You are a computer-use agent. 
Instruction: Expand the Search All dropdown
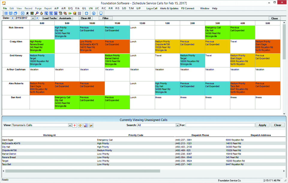[x=177, y=125]
